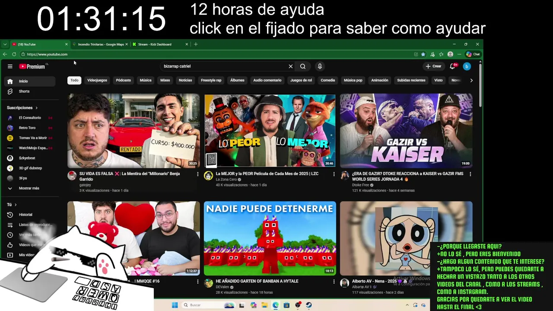Open Gazir vs Kaiser video thumbnail

point(406,131)
